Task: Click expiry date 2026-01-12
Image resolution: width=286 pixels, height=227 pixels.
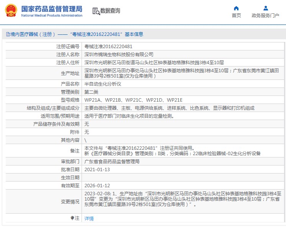Action: 97,185
